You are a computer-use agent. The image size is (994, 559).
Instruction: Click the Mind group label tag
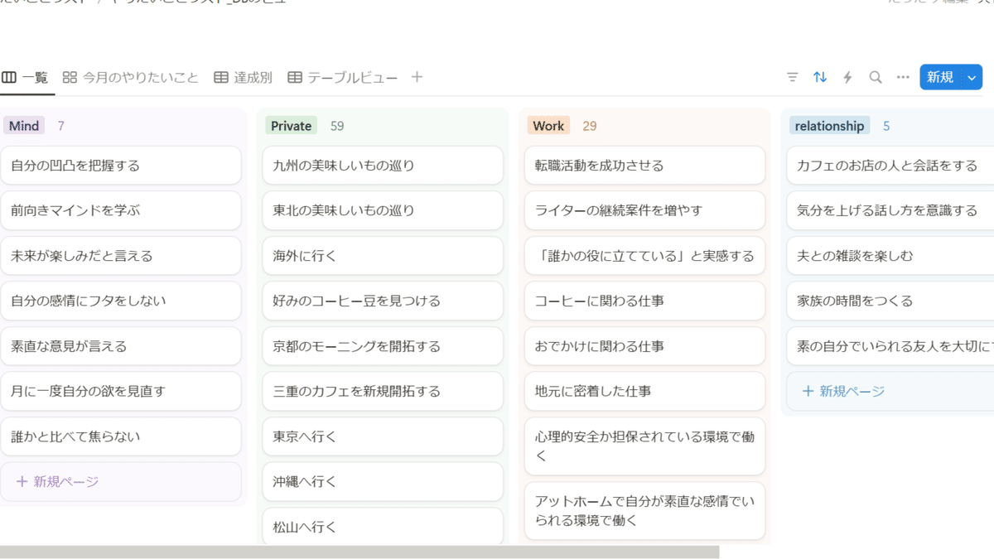[x=24, y=126]
